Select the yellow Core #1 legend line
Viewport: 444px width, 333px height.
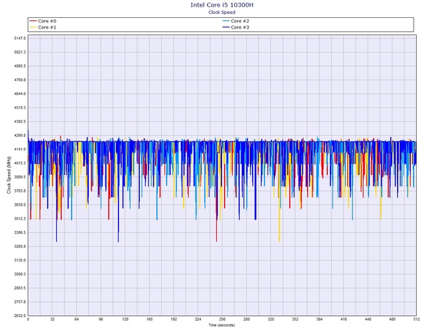pyautogui.click(x=33, y=27)
